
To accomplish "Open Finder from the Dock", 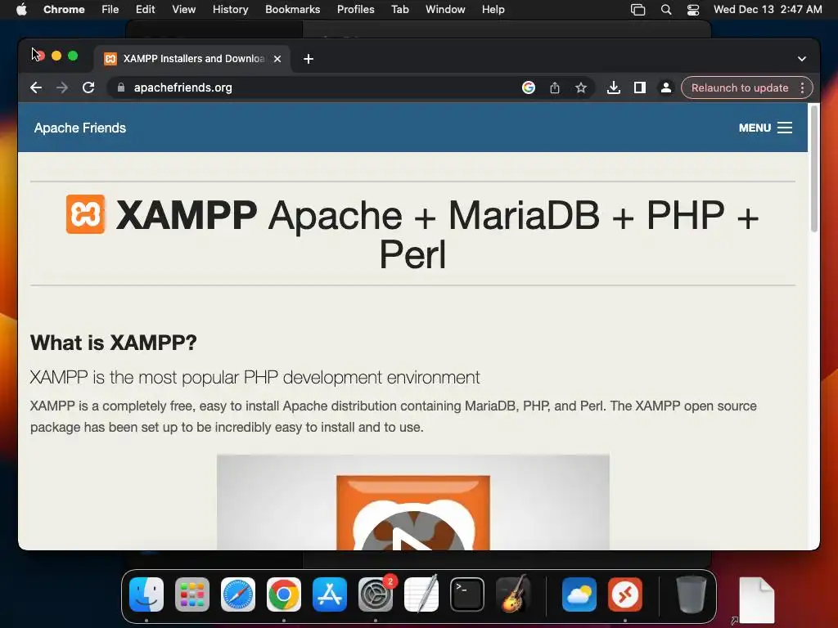I will pyautogui.click(x=146, y=594).
